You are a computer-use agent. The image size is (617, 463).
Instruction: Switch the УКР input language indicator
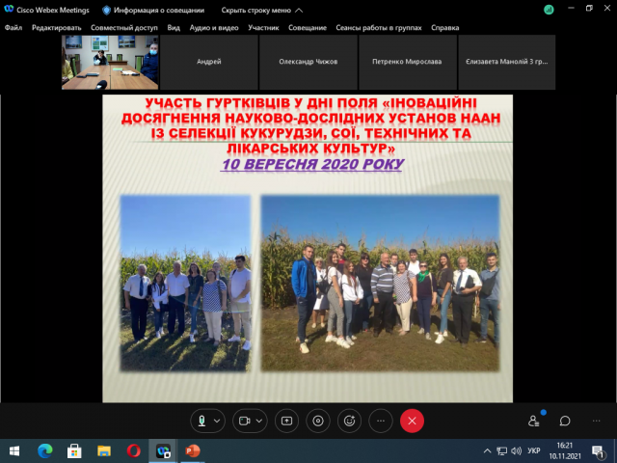pyautogui.click(x=533, y=450)
